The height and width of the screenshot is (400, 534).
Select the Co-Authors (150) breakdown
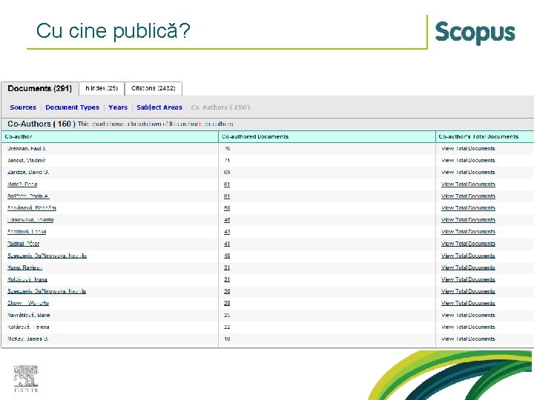pos(220,107)
